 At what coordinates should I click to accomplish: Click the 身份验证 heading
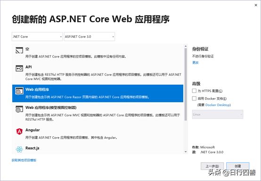coord(200,49)
